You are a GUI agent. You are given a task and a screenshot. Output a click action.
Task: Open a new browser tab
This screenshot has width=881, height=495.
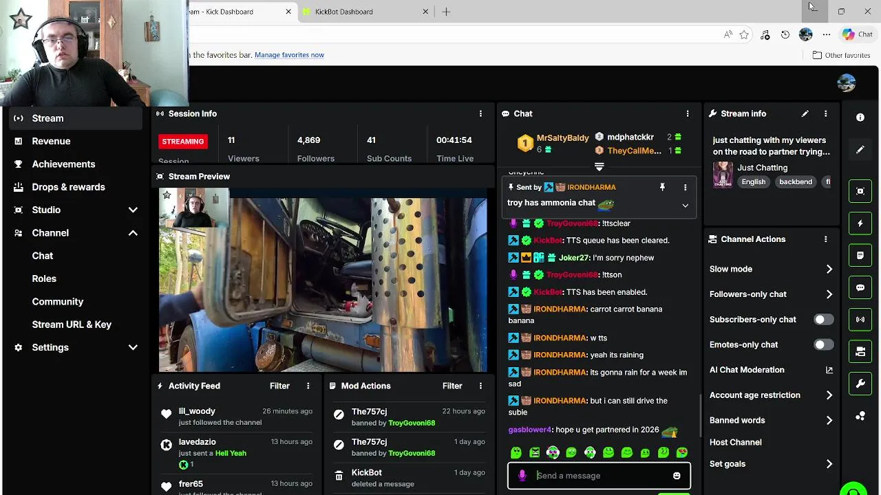446,12
